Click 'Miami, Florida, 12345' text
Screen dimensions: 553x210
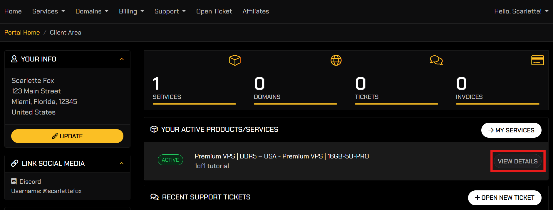pyautogui.click(x=44, y=101)
